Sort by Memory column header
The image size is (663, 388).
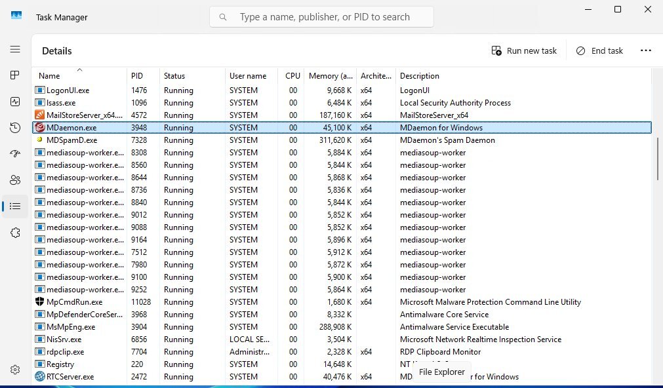331,75
